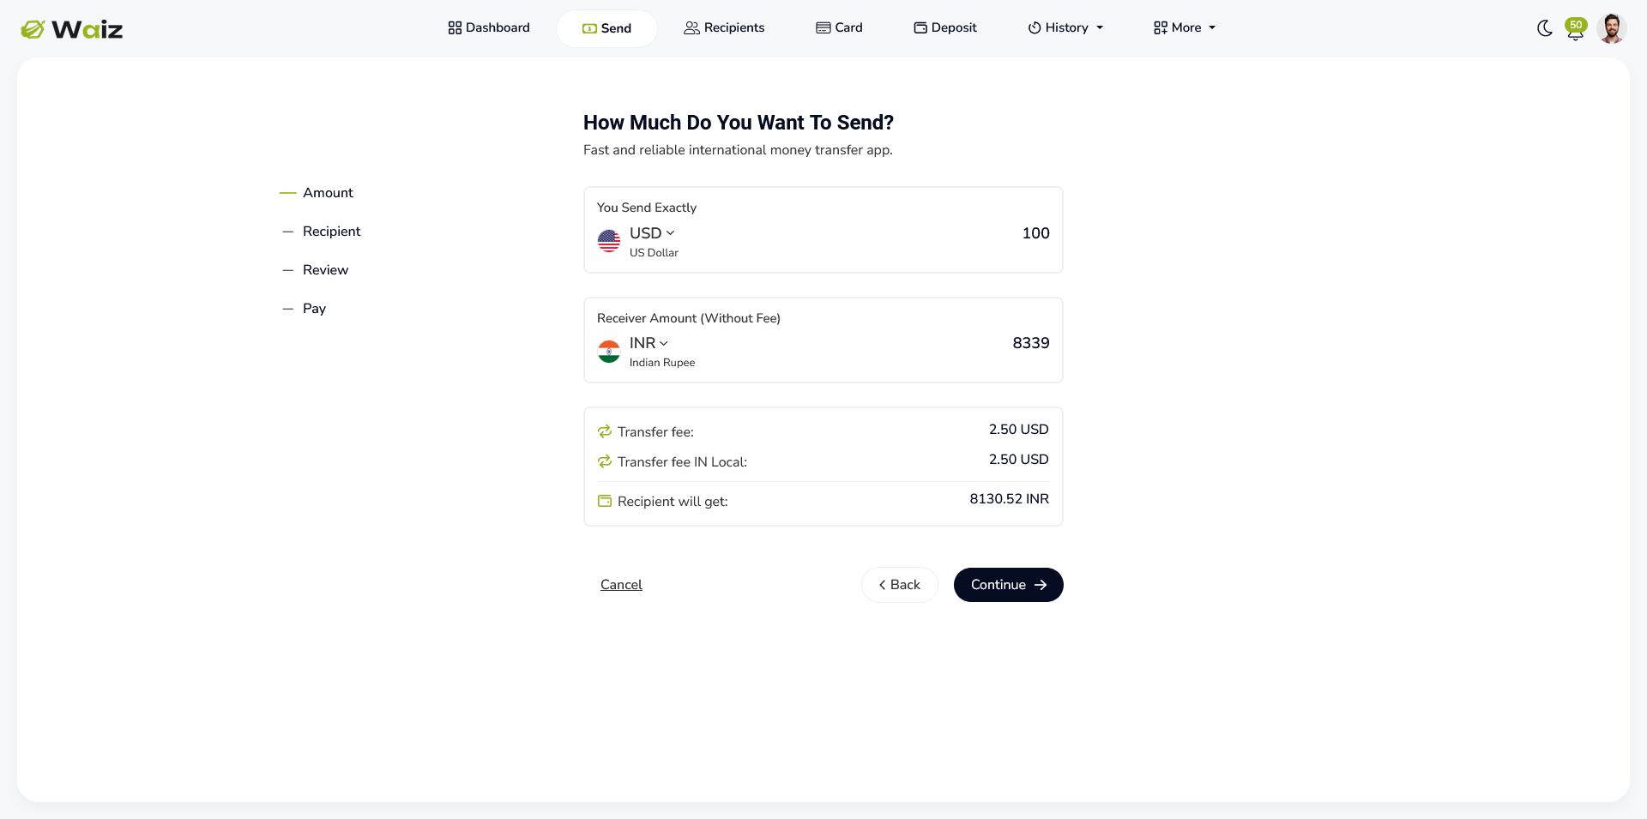This screenshot has height=819, width=1647.
Task: Click the send amount input showing 100
Action: (1035, 232)
